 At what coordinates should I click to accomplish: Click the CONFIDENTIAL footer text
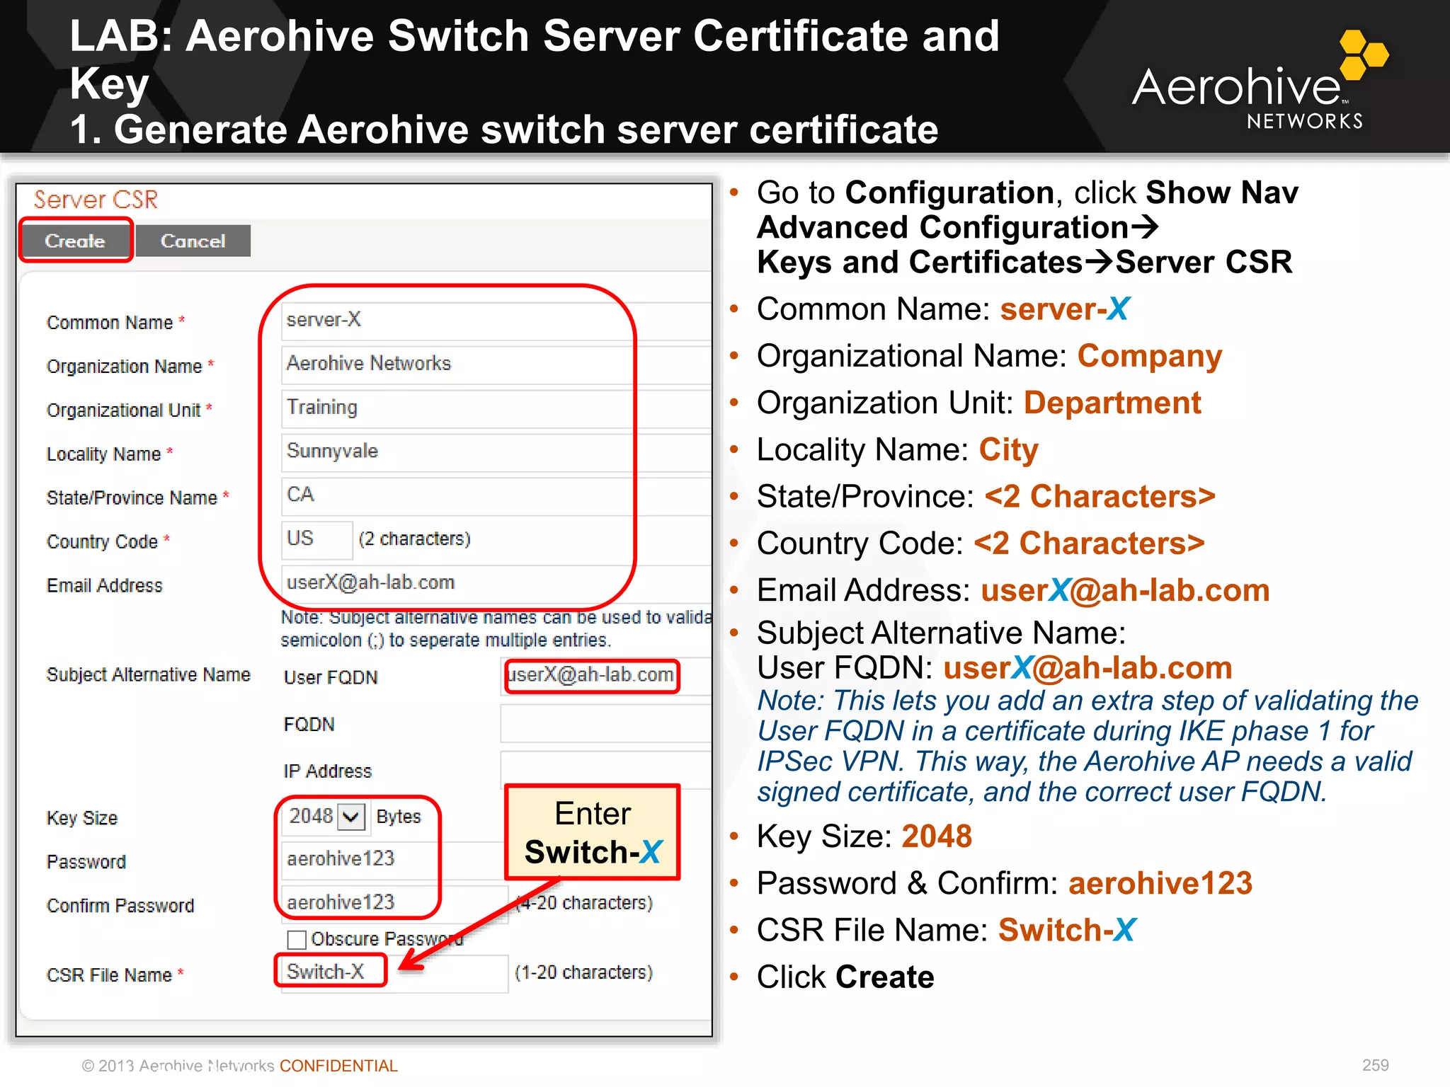pyautogui.click(x=338, y=1066)
